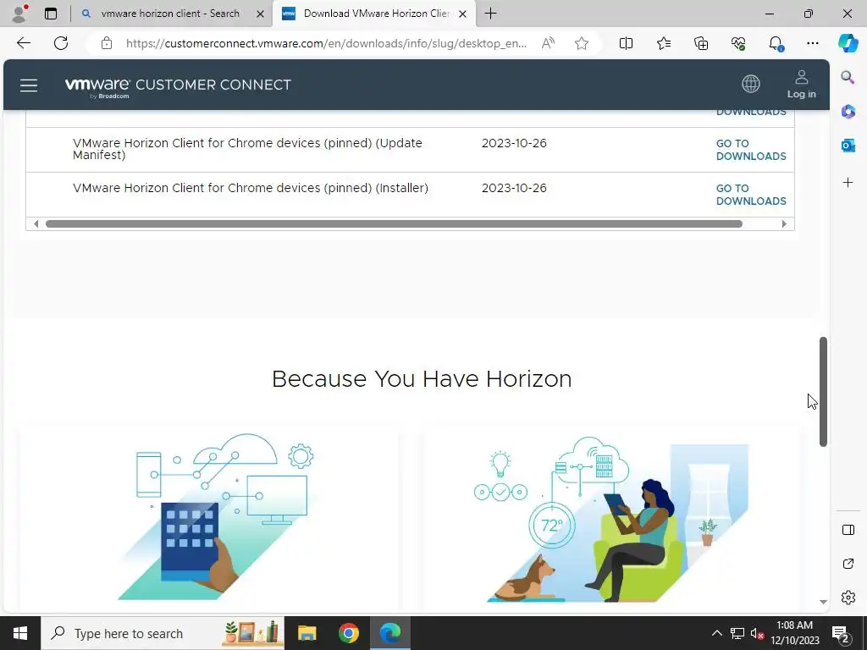
Task: Open the Action Center notifications
Action: pos(841,633)
